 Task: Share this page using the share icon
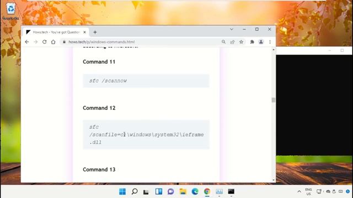click(x=232, y=42)
